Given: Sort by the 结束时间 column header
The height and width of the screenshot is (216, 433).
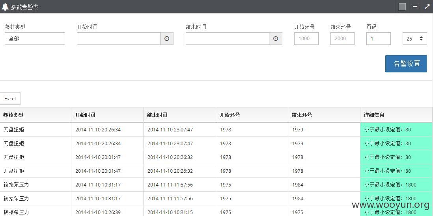Looking at the screenshot, I should pyautogui.click(x=179, y=115).
